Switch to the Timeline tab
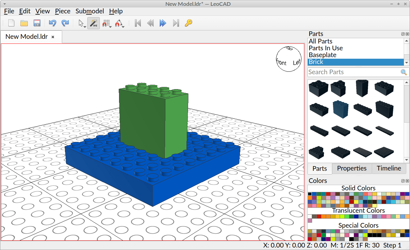 [389, 168]
